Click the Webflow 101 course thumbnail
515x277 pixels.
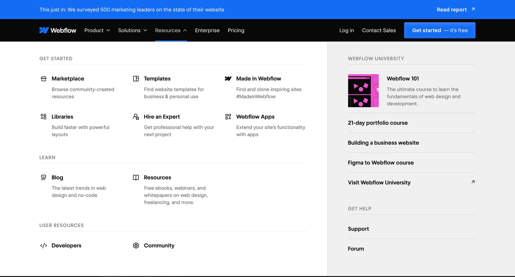363,91
